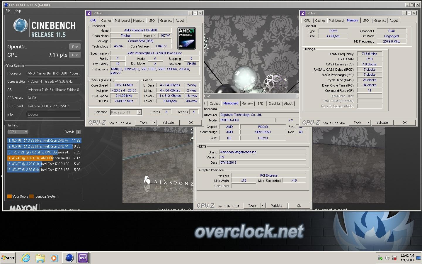Image resolution: width=422 pixels, height=264 pixels.
Task: Click Validate in Mainboard CPU-Z window
Action: click(x=277, y=206)
